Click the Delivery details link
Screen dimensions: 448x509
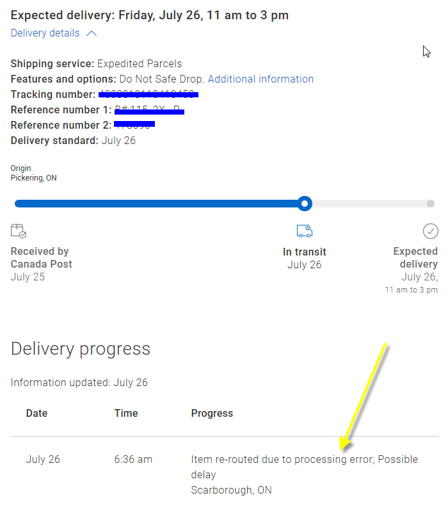[x=45, y=33]
